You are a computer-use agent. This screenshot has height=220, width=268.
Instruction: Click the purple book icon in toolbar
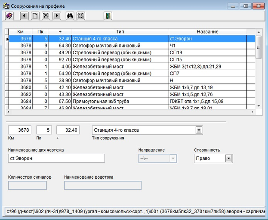tap(9, 16)
